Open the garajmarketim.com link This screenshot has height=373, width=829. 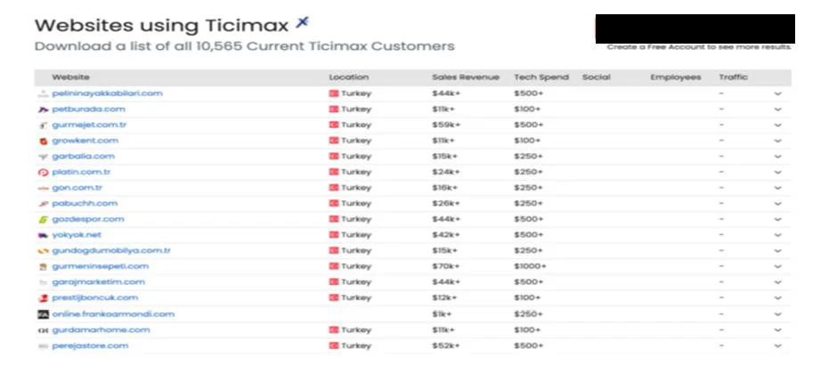pyautogui.click(x=98, y=282)
